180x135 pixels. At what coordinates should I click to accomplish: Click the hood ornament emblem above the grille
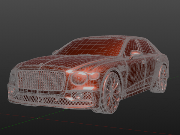click(x=41, y=64)
